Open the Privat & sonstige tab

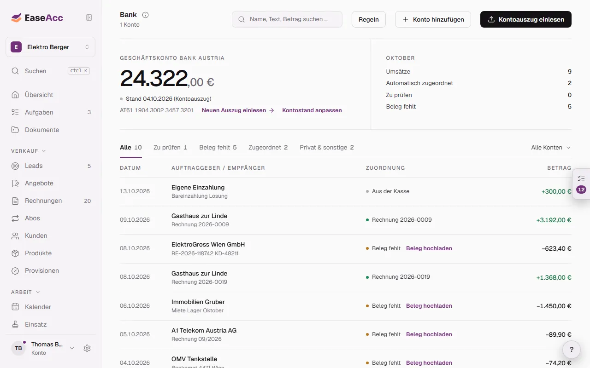point(327,148)
